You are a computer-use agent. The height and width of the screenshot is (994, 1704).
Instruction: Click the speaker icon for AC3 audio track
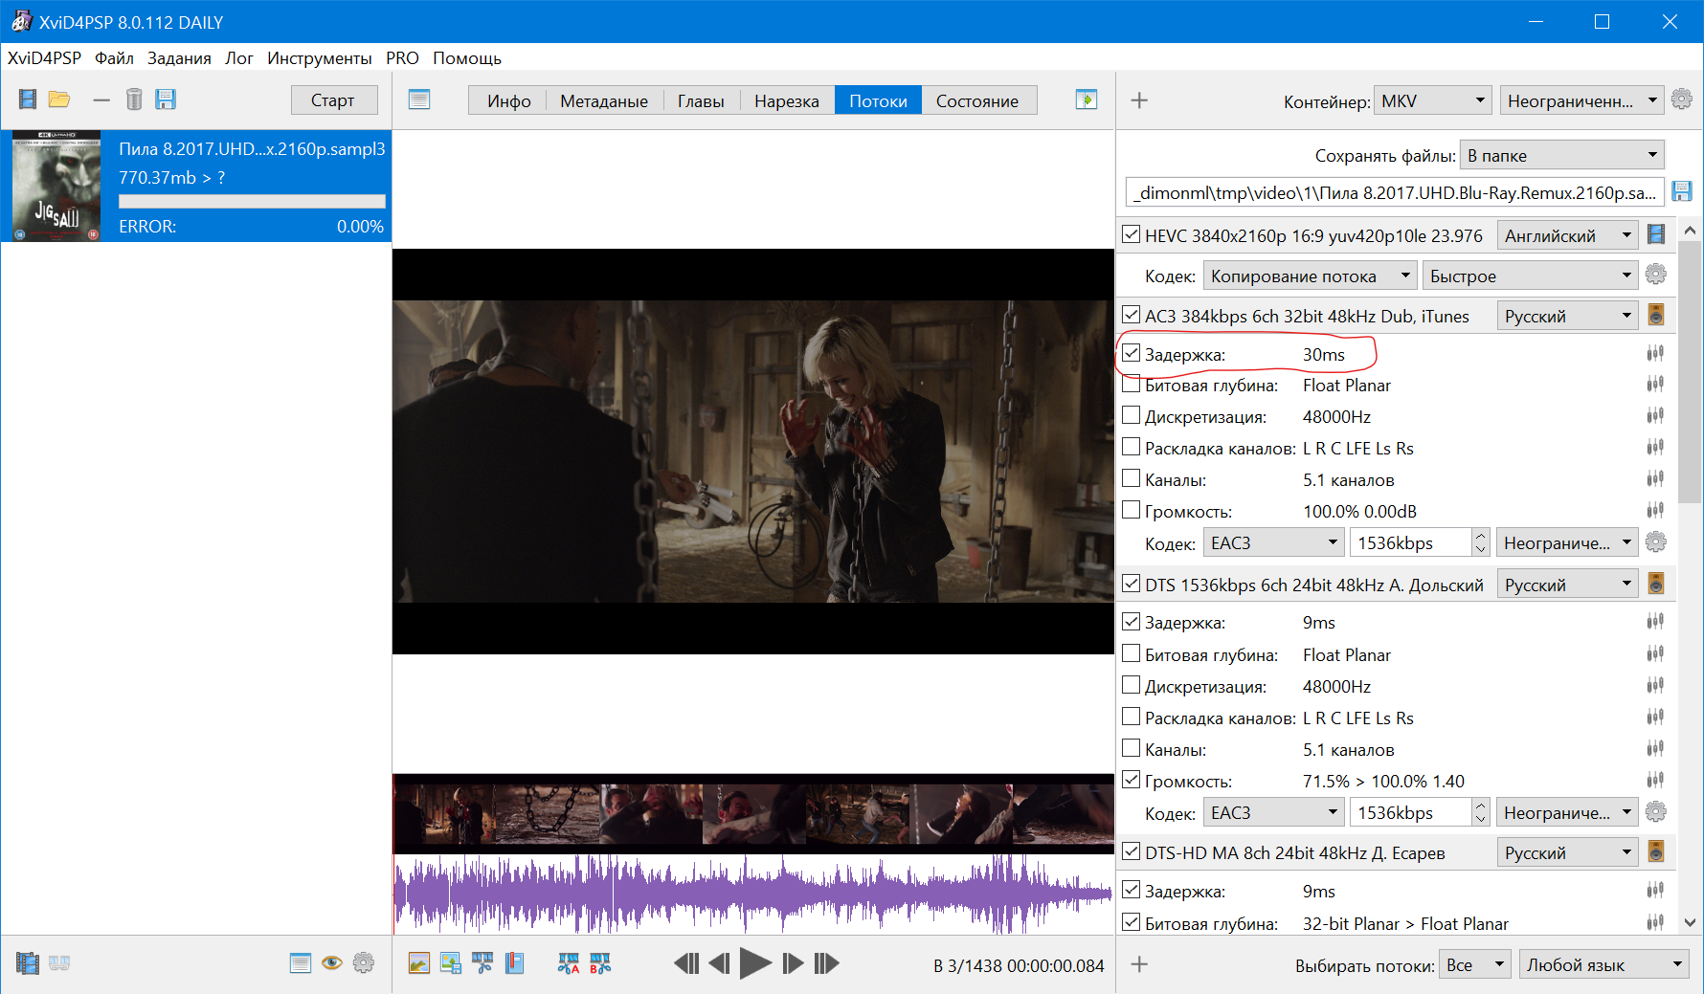1655,315
